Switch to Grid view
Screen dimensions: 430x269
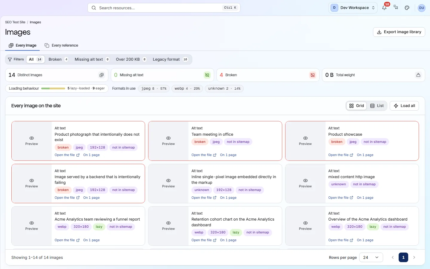coord(357,106)
